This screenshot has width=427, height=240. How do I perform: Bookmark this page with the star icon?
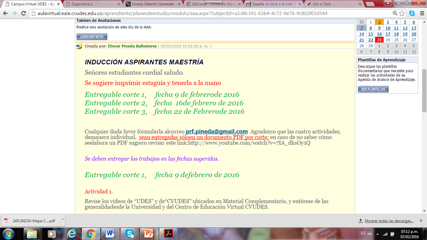402,13
